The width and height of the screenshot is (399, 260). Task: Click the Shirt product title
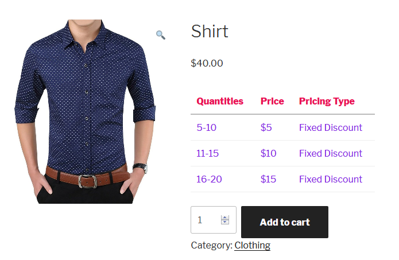[x=210, y=32]
